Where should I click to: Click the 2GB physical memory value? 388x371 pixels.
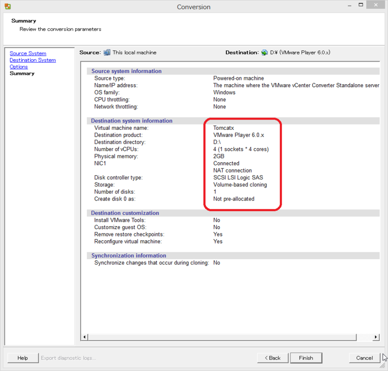coord(219,156)
